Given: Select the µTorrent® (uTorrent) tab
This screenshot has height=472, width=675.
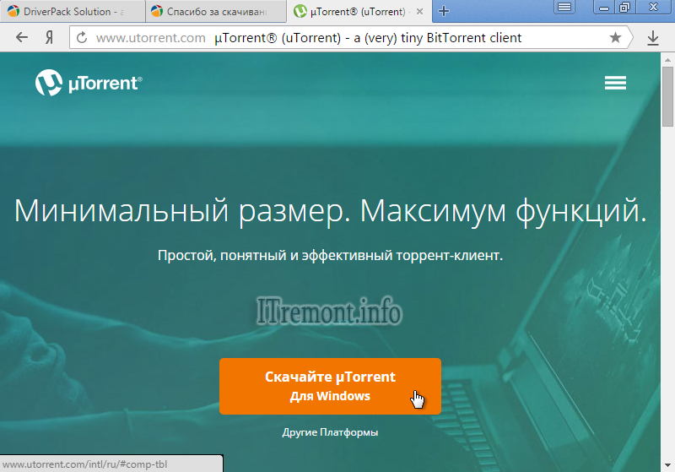Looking at the screenshot, I should point(358,12).
